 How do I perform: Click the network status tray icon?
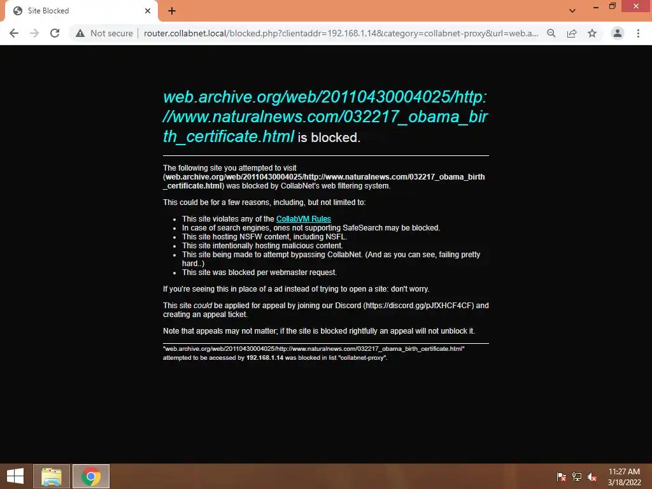(x=577, y=476)
